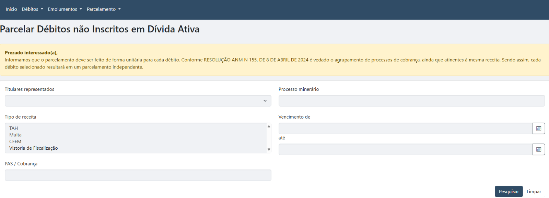Select CFEM in Tipo de receita

(15, 141)
